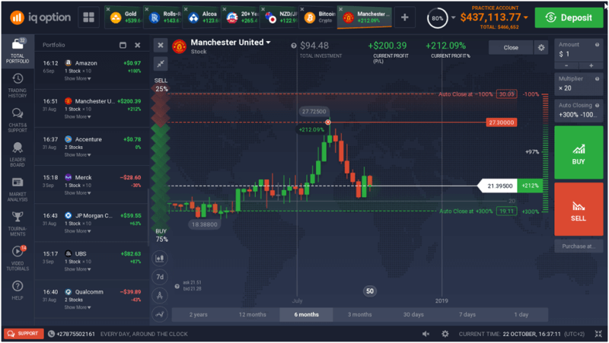
Task: Click the green BUY button
Action: tap(579, 153)
